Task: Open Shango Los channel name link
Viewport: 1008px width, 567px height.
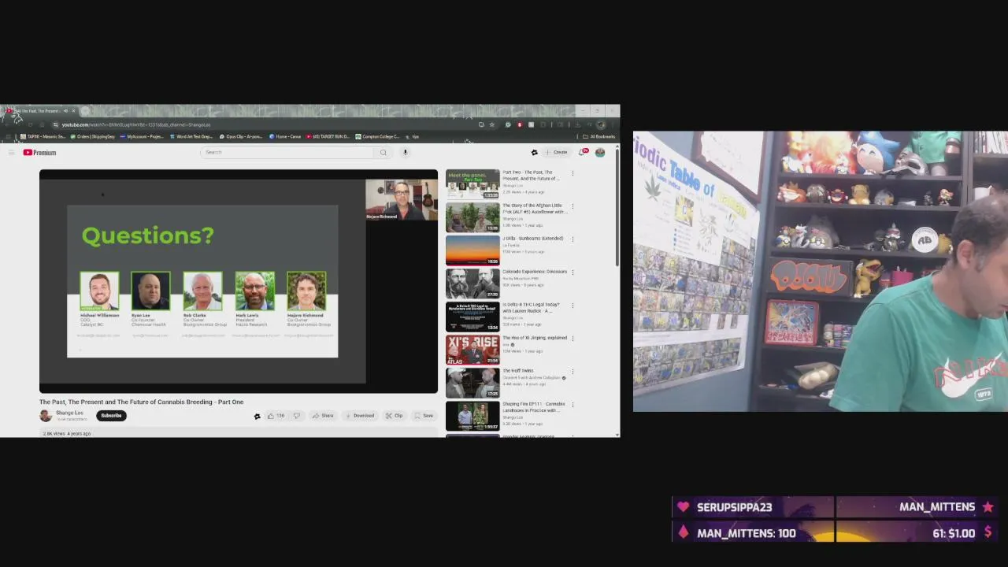Action: [x=69, y=413]
